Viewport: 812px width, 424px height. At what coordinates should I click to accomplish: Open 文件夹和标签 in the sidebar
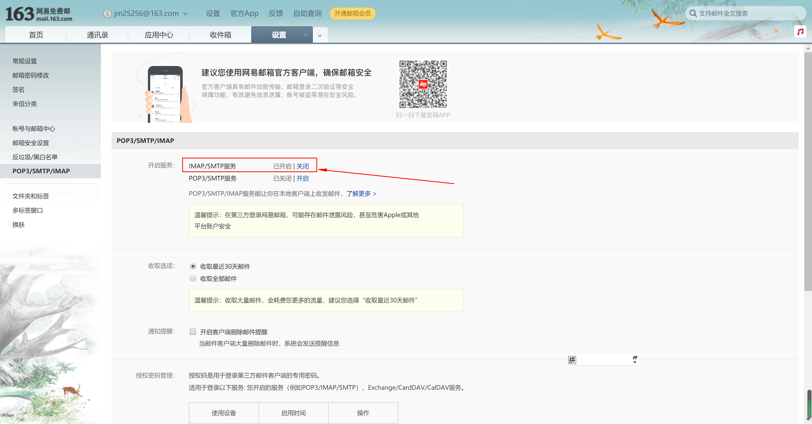[30, 196]
